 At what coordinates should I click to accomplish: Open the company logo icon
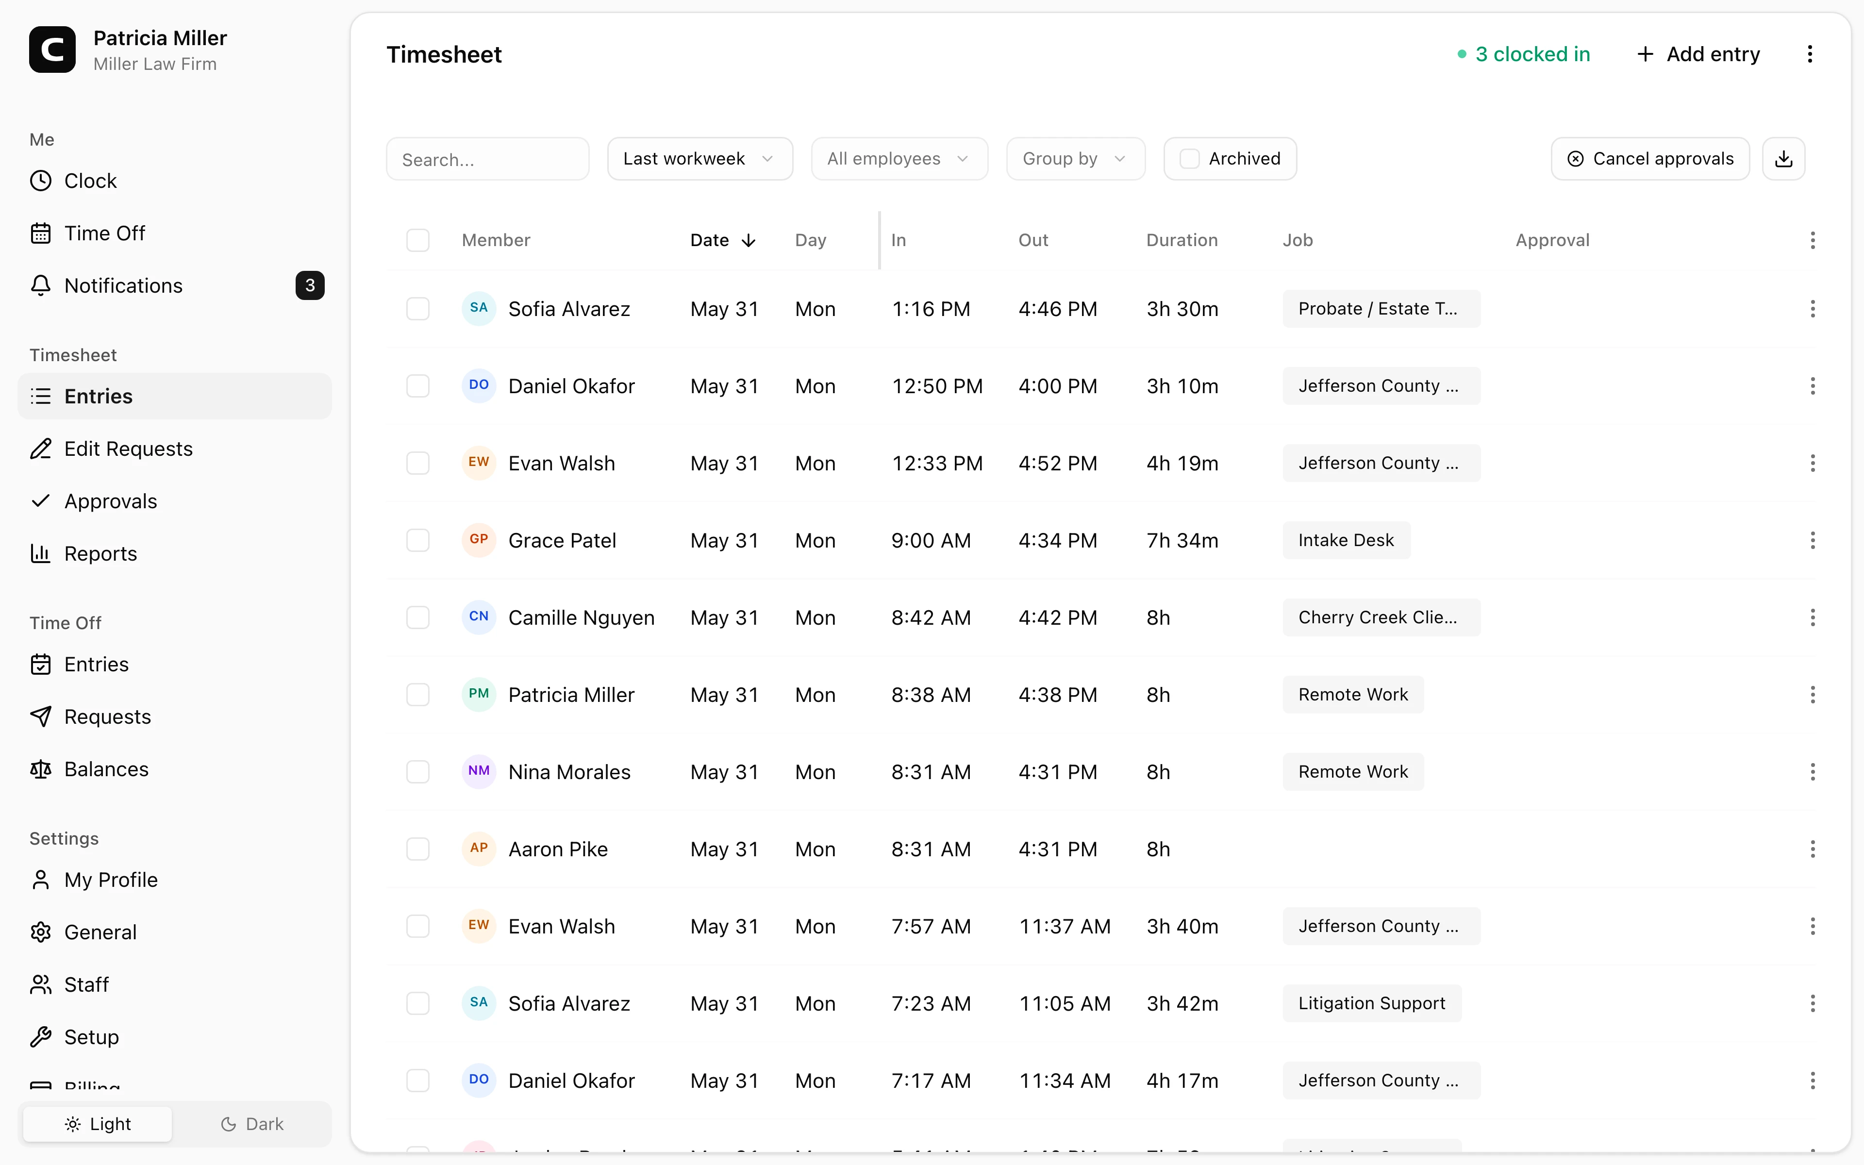[52, 50]
